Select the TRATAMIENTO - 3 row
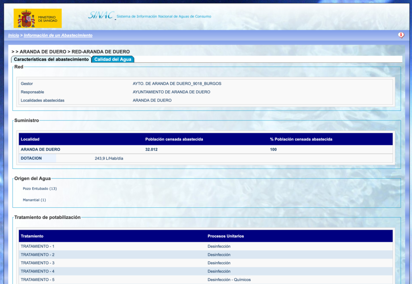This screenshot has width=412, height=284. click(x=206, y=263)
